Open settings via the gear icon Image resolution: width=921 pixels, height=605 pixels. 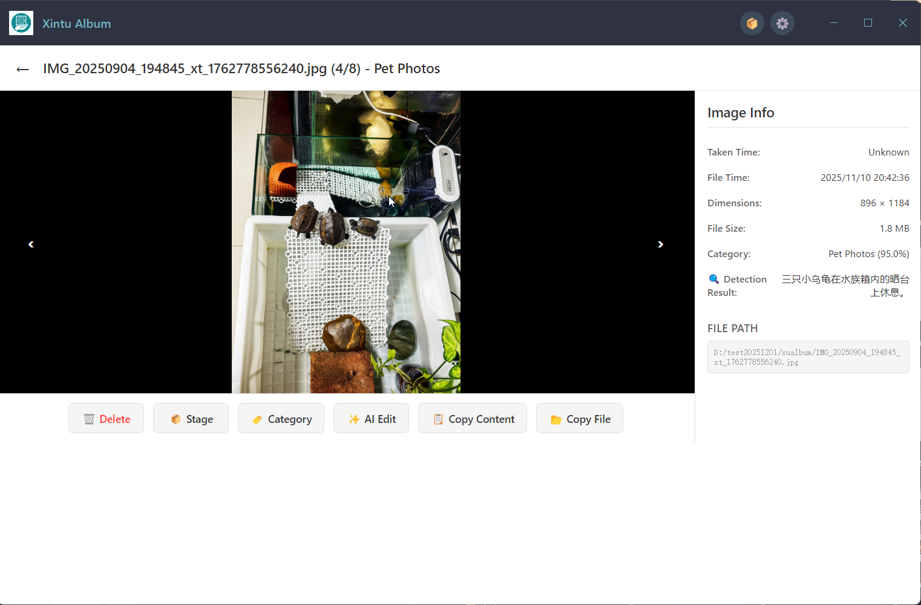782,24
